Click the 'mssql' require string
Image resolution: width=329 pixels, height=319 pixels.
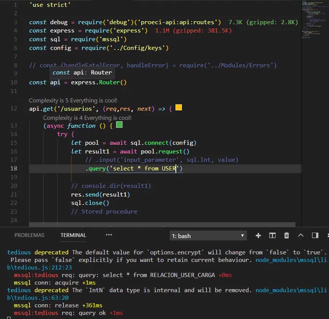pos(111,39)
